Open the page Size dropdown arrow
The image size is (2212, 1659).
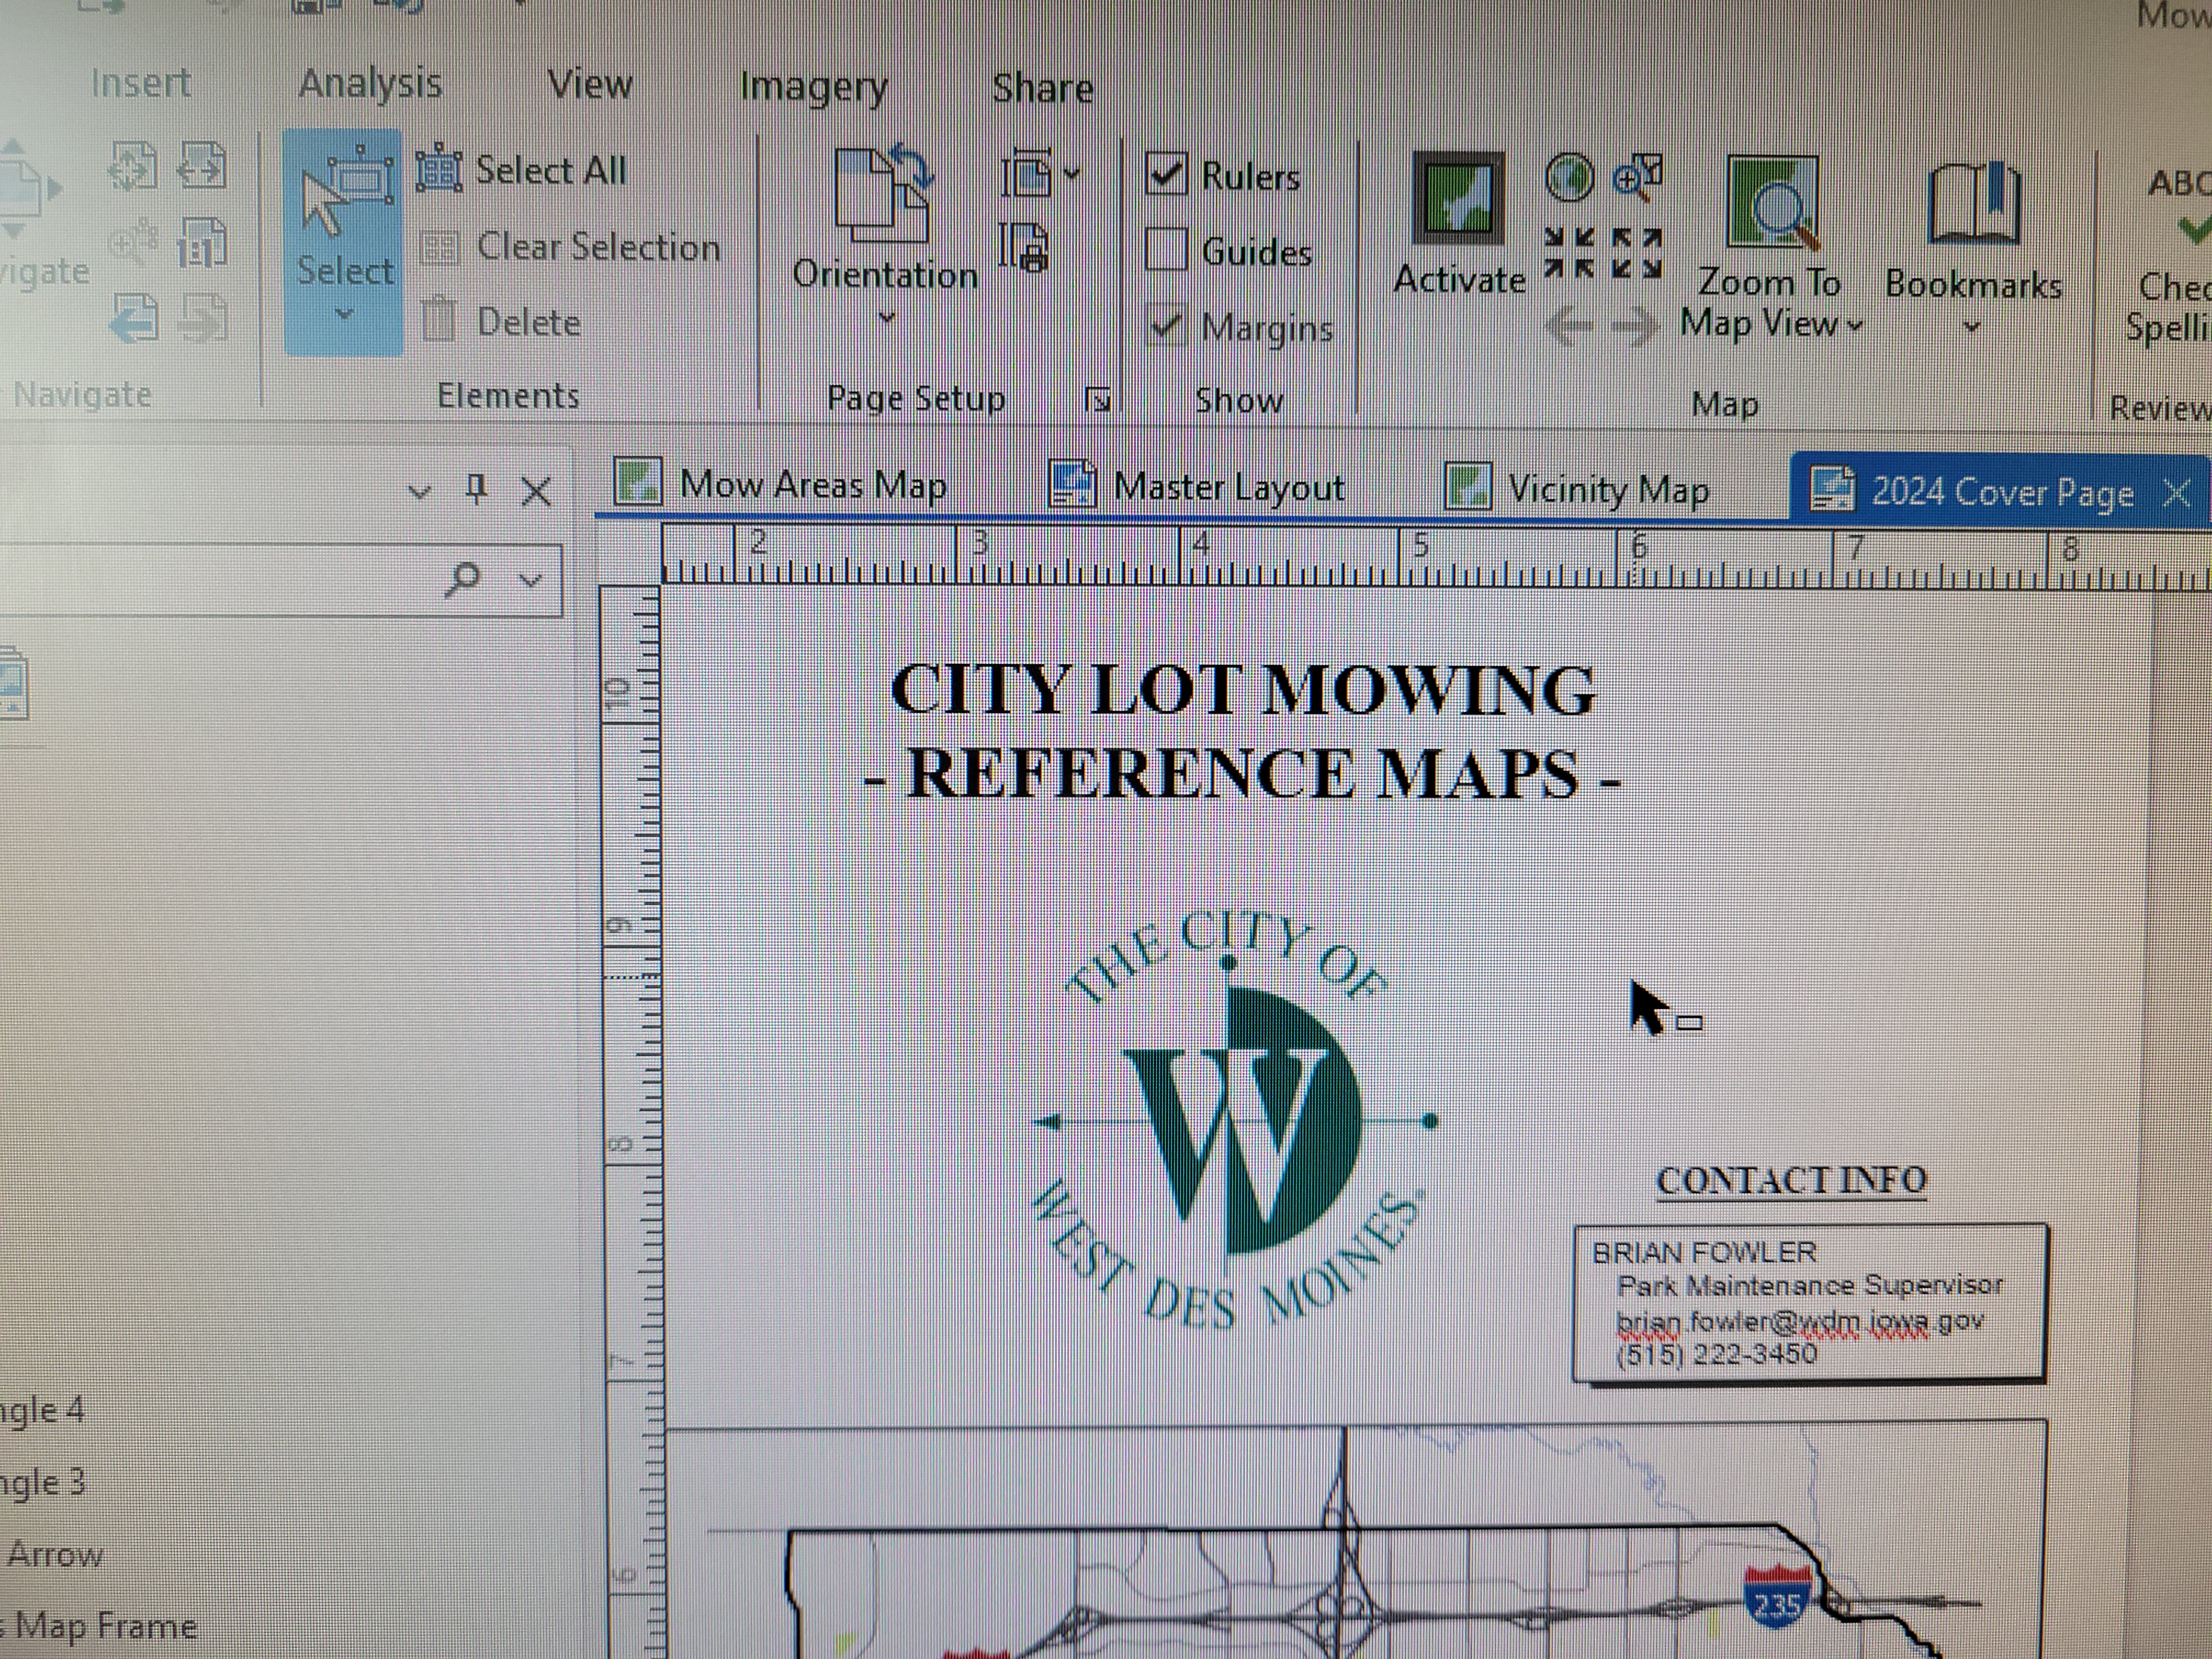coord(1071,174)
